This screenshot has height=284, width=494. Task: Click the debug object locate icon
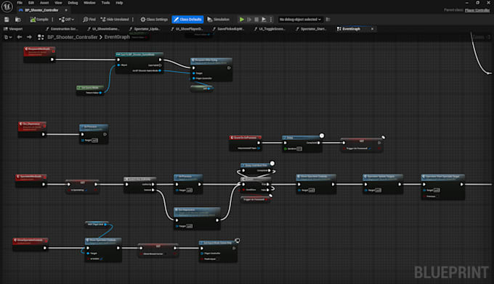pyautogui.click(x=328, y=20)
